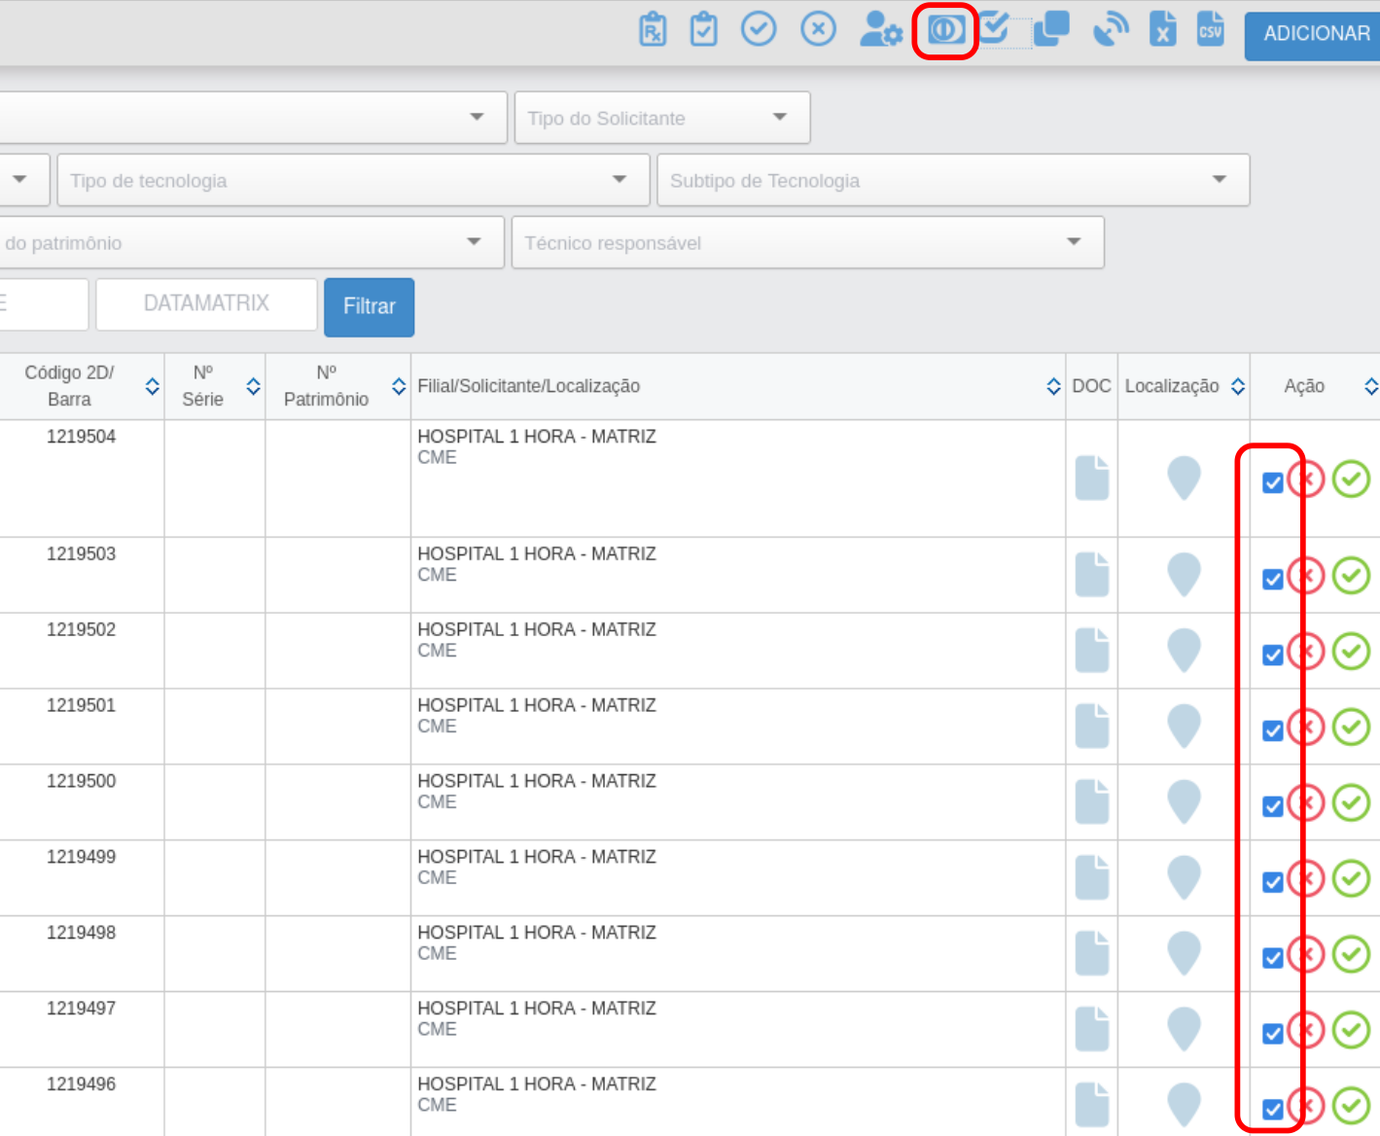Click HOSPITAL 1 HORA - MATRIZ in row 1219500
Image resolution: width=1380 pixels, height=1136 pixels.
537,782
